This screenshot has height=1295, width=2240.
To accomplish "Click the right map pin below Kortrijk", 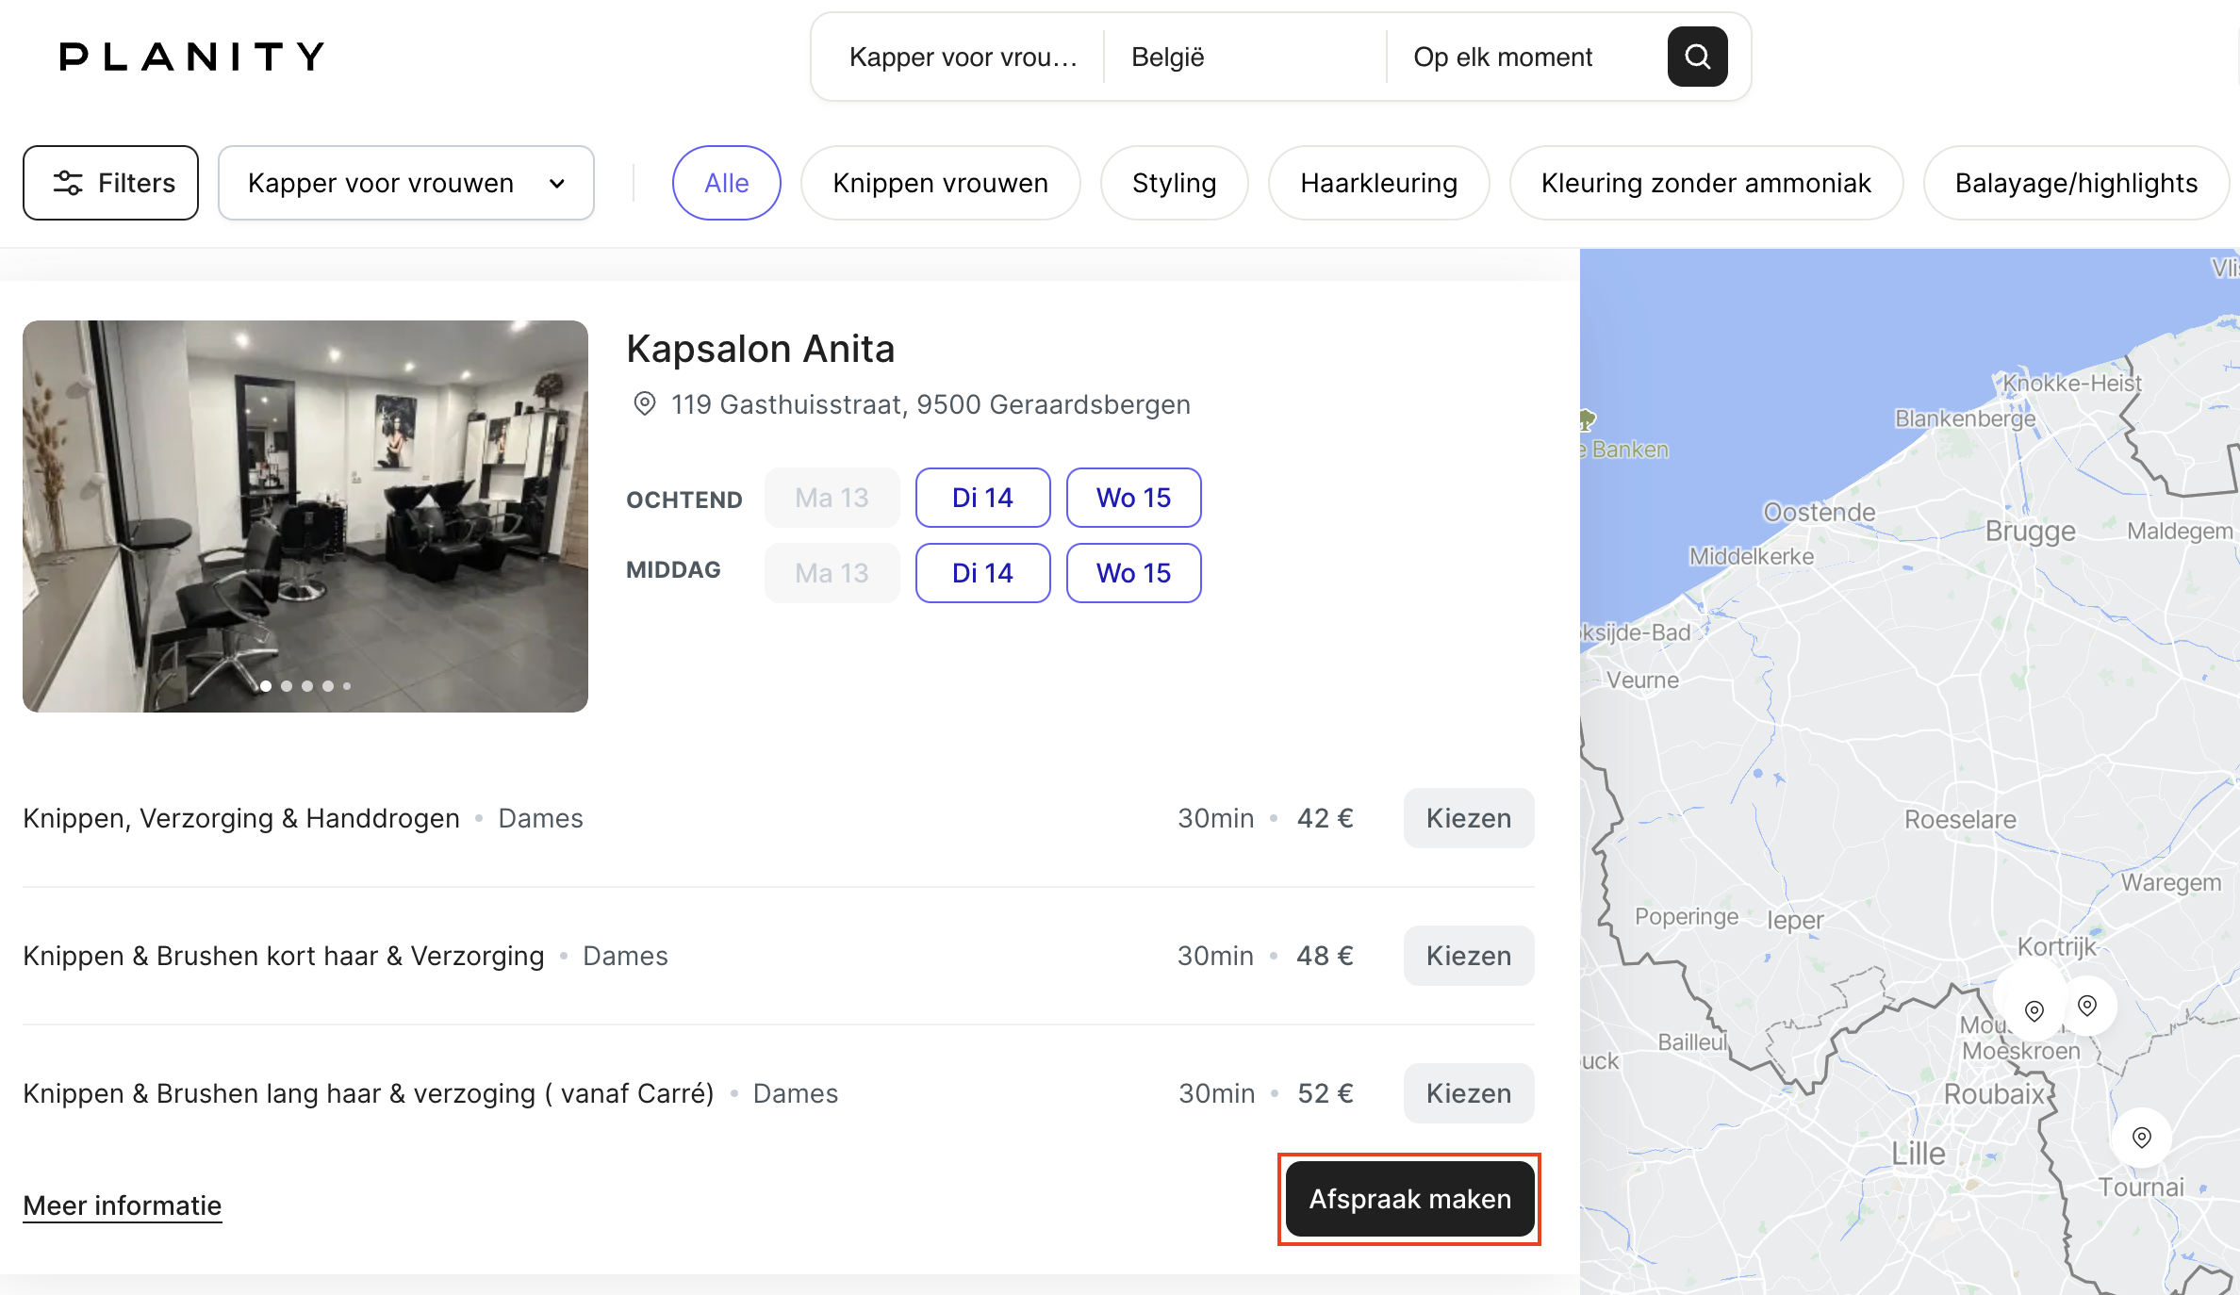I will coord(2087,1006).
